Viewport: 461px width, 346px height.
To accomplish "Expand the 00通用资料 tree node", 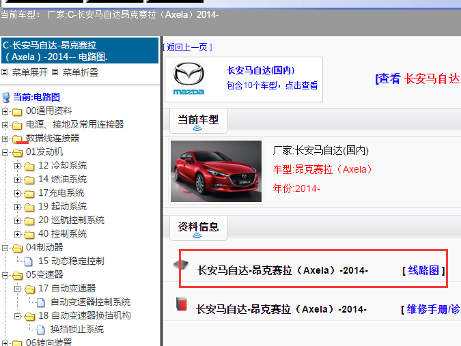I will 5,111.
